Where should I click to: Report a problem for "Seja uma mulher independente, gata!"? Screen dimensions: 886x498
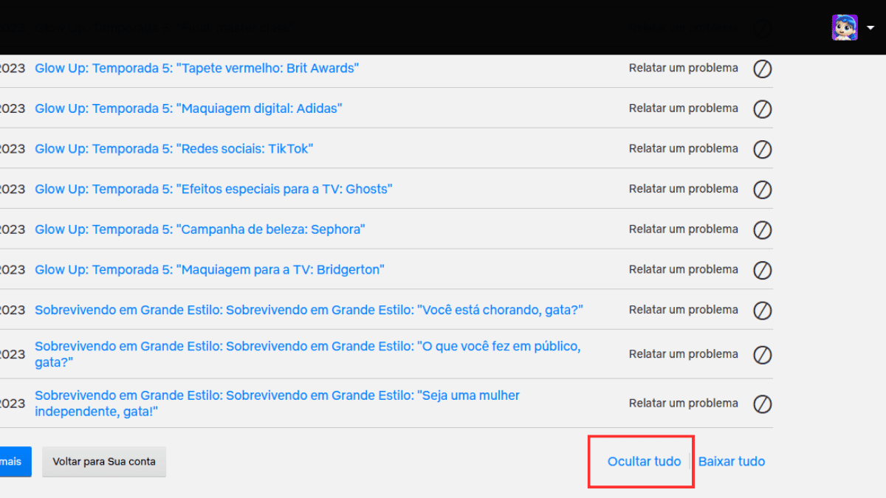coord(683,403)
